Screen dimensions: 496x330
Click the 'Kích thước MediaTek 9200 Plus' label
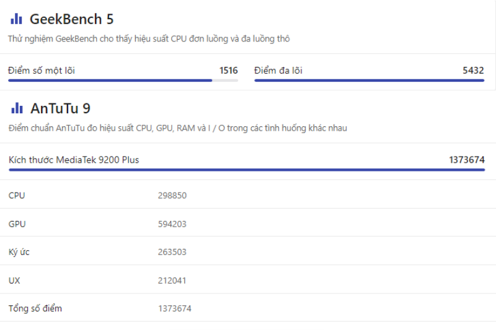tap(74, 160)
